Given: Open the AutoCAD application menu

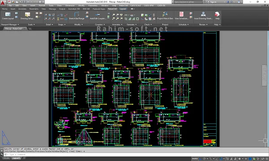Looking at the screenshot, I should 3,3.
